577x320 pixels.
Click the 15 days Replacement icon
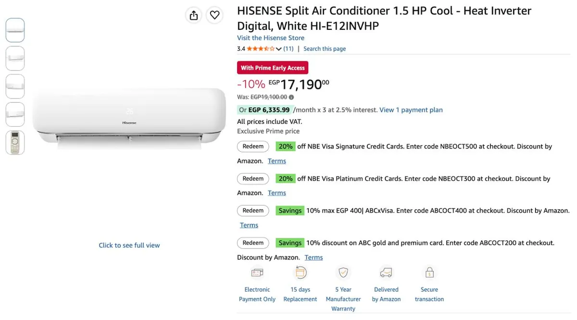pyautogui.click(x=300, y=272)
